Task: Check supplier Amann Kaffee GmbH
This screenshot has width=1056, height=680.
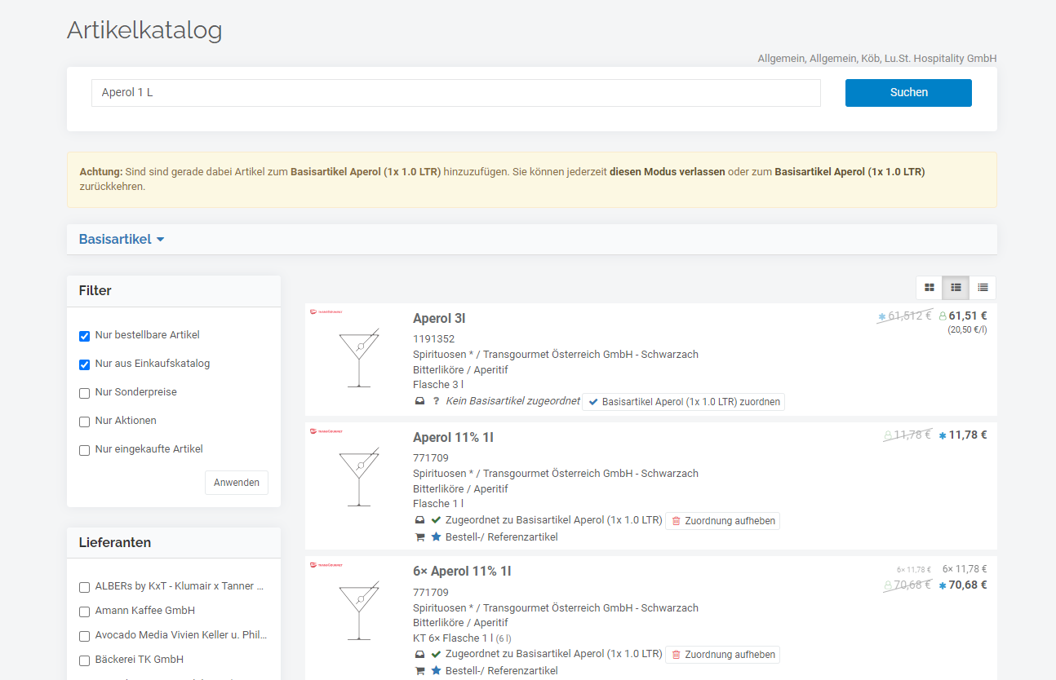Action: [84, 612]
